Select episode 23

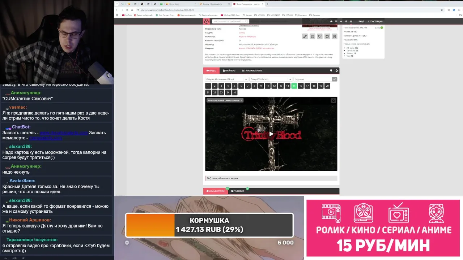click(221, 92)
